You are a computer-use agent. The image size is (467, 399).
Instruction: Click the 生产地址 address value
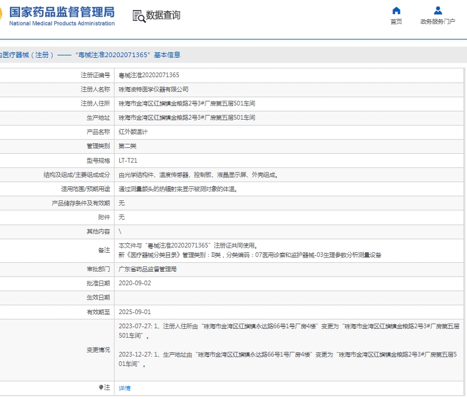[x=187, y=118]
